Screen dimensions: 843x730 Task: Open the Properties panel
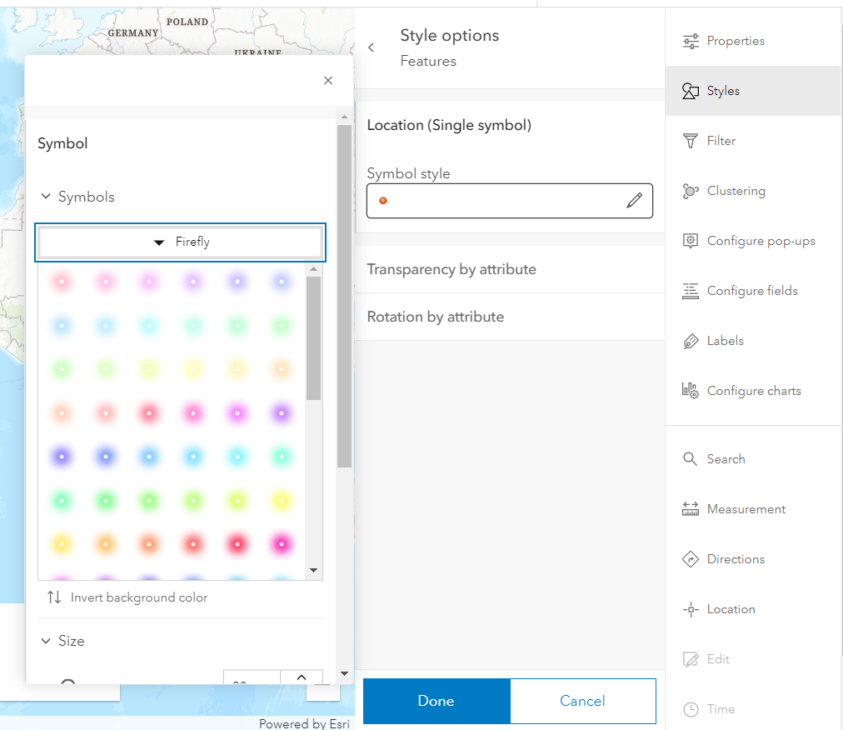(733, 40)
